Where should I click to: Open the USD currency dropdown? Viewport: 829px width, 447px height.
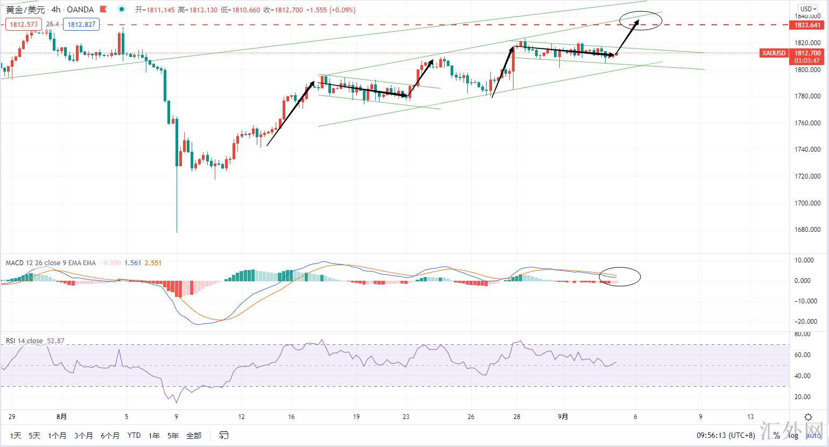coord(806,9)
